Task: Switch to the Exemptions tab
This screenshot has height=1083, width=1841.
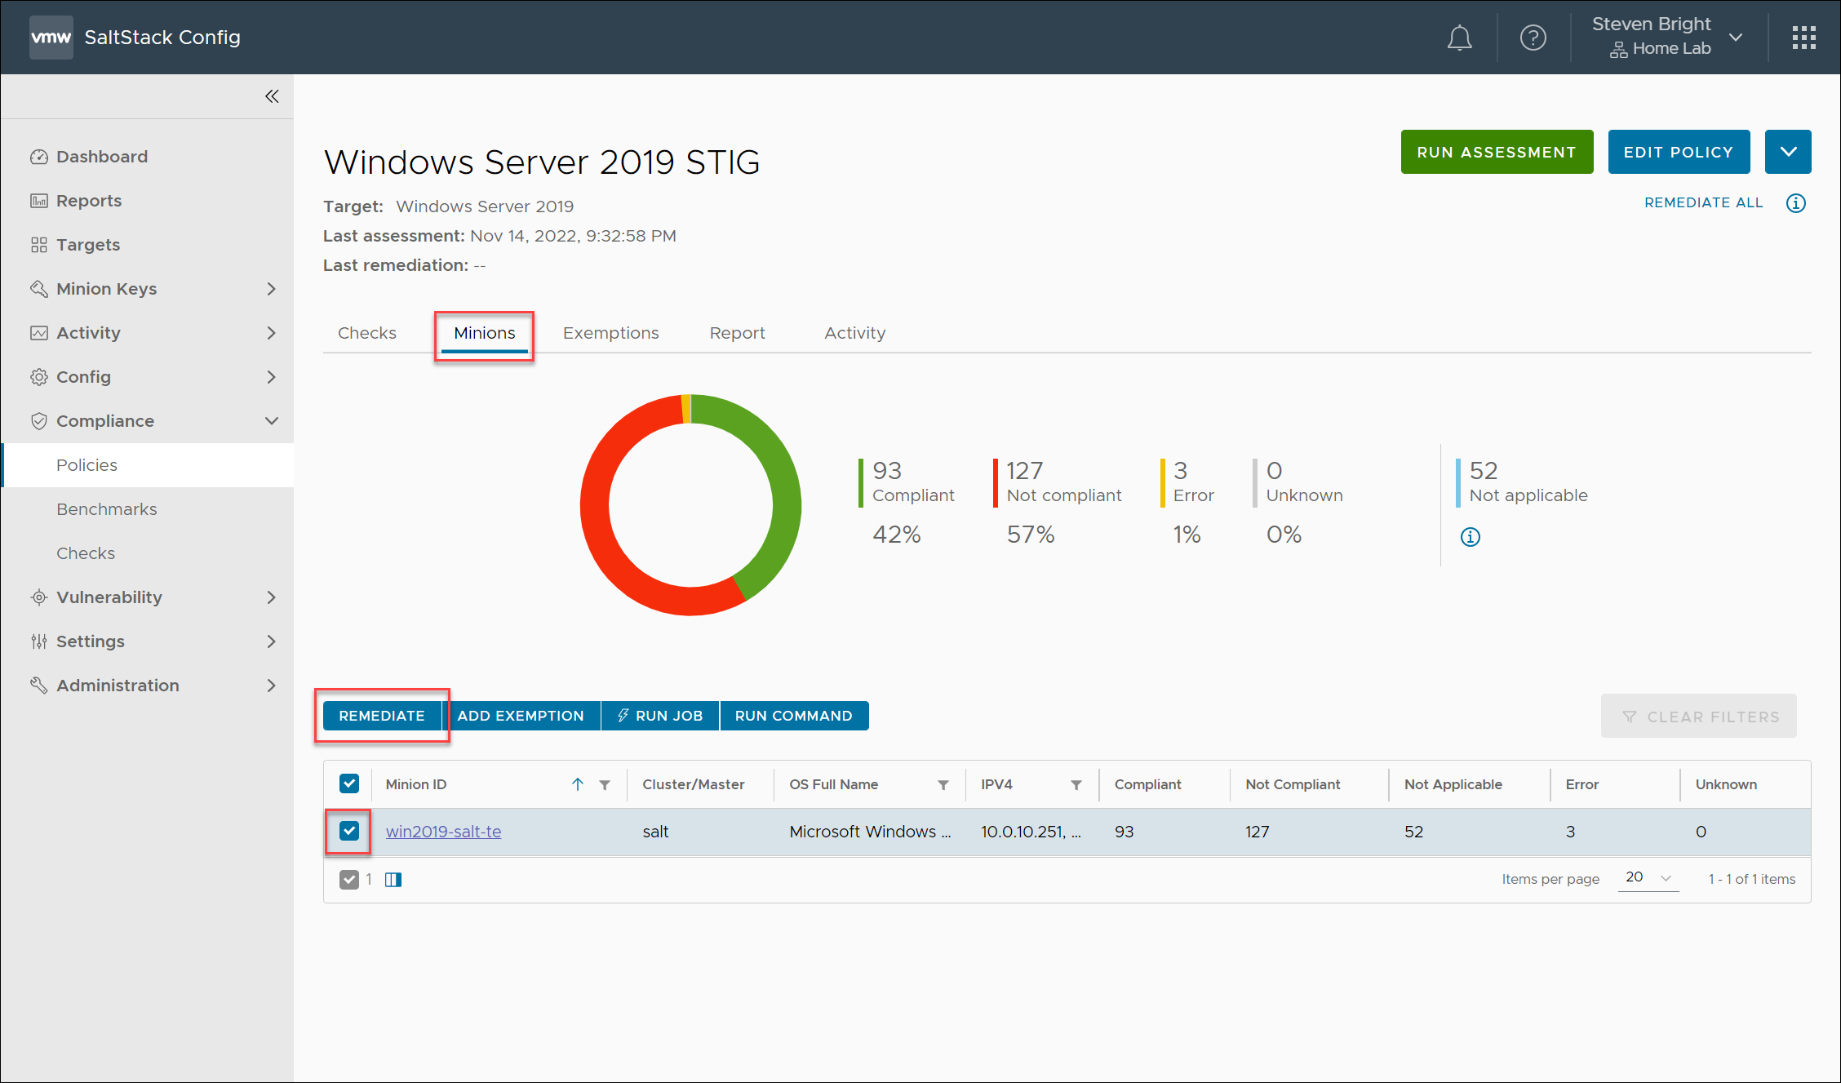Action: pos(610,332)
